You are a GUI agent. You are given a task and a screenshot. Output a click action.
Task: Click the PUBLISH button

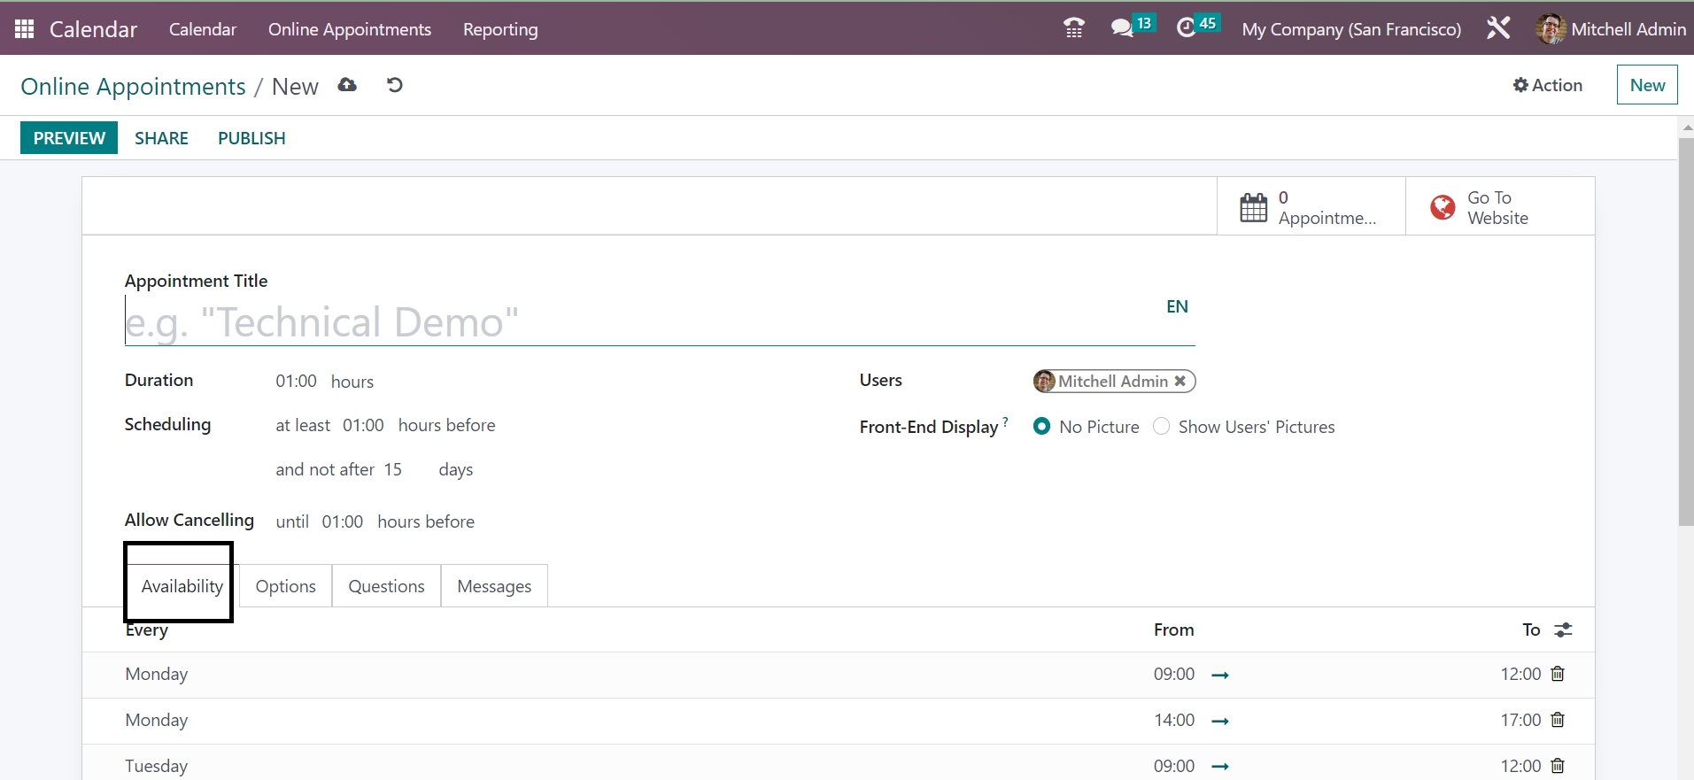click(x=251, y=138)
